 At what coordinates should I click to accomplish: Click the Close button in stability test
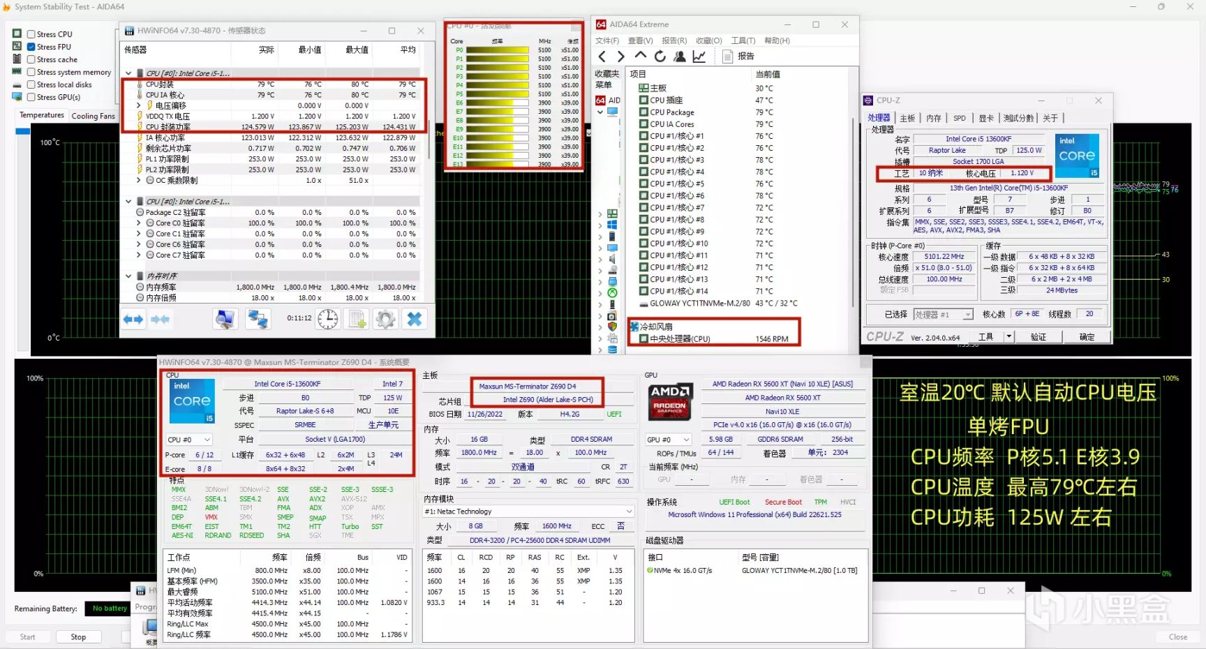pyautogui.click(x=1178, y=637)
